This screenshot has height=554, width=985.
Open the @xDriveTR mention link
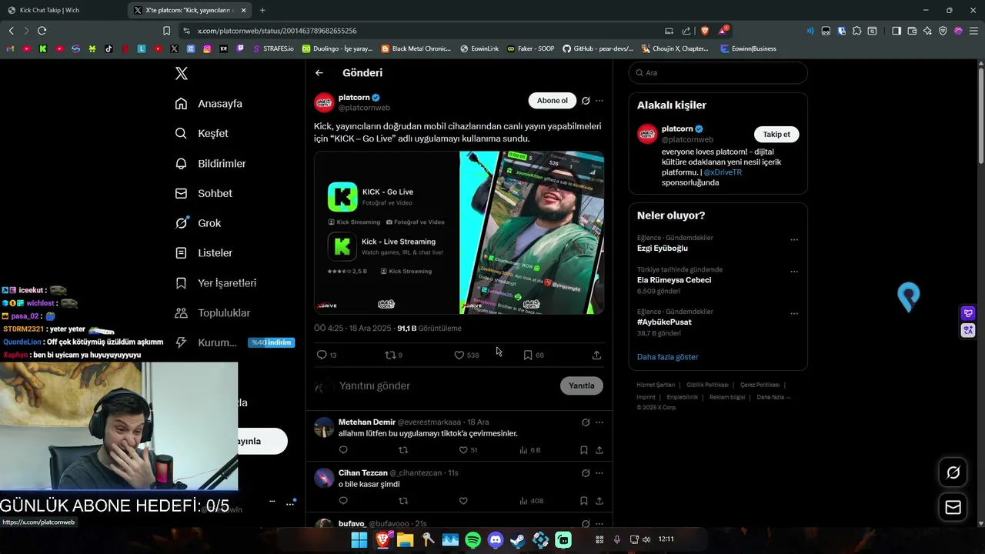point(723,172)
